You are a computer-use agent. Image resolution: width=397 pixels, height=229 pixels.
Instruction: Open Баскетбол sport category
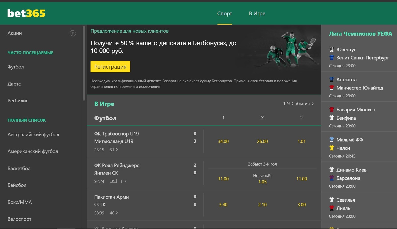coord(19,168)
